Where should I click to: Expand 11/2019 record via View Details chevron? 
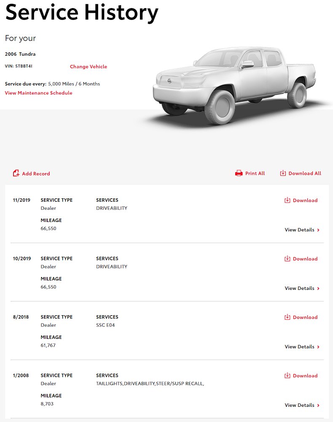pyautogui.click(x=318, y=230)
